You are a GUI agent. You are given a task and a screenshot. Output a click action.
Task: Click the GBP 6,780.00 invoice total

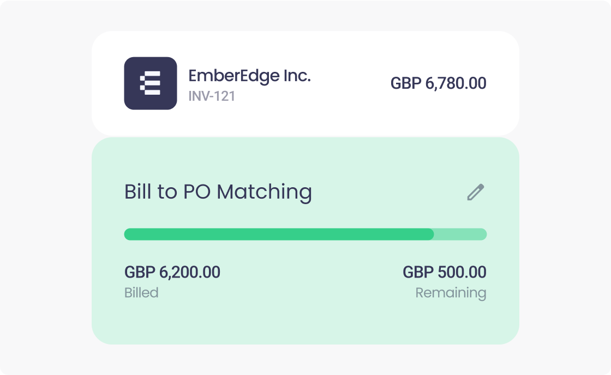coord(438,83)
